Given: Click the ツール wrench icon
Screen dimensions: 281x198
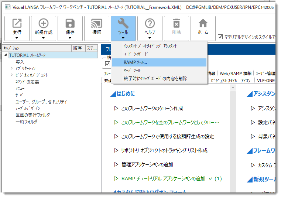Looking at the screenshot, I should (123, 23).
